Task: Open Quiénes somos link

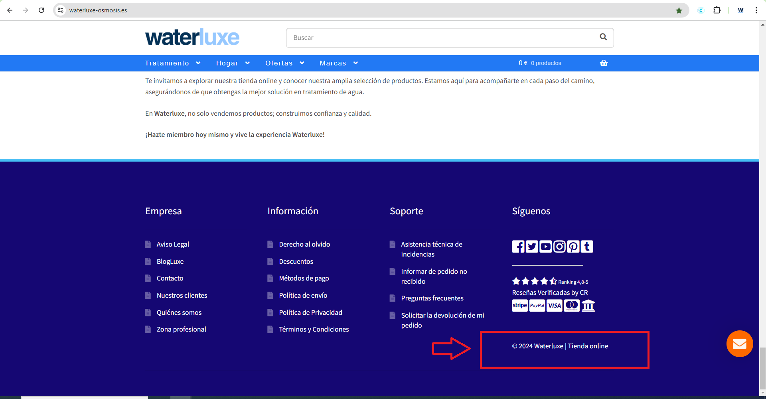Action: tap(179, 312)
